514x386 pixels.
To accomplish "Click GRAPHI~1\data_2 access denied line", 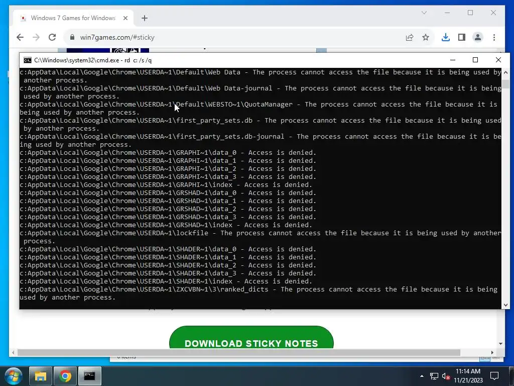I will pos(168,169).
